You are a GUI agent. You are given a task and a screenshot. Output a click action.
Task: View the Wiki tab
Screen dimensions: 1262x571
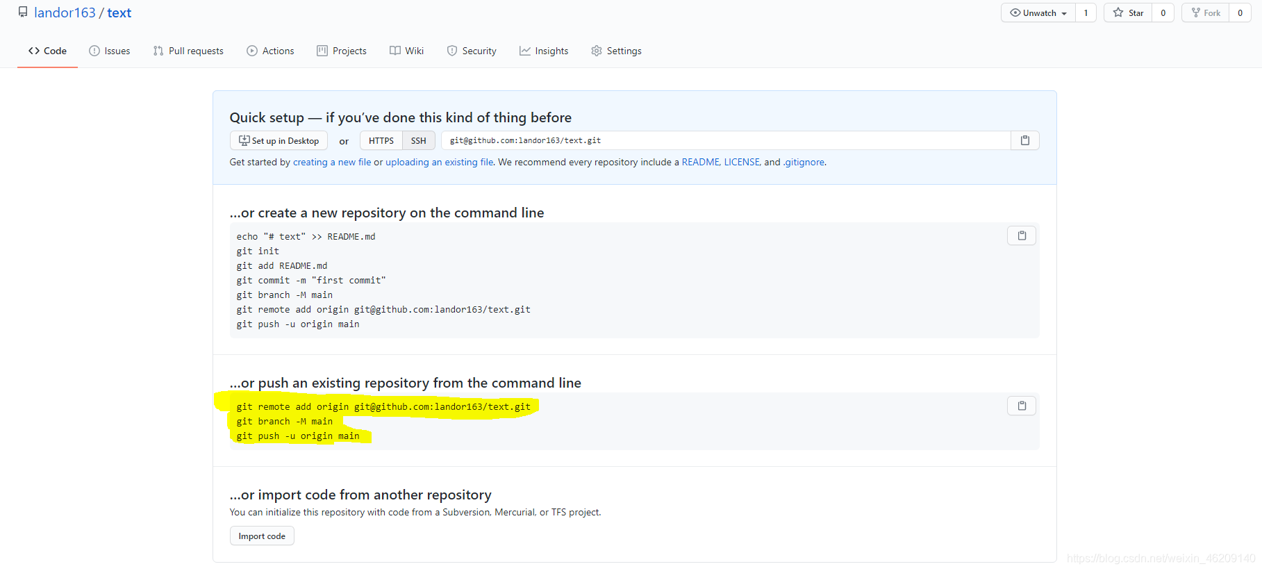click(x=406, y=51)
